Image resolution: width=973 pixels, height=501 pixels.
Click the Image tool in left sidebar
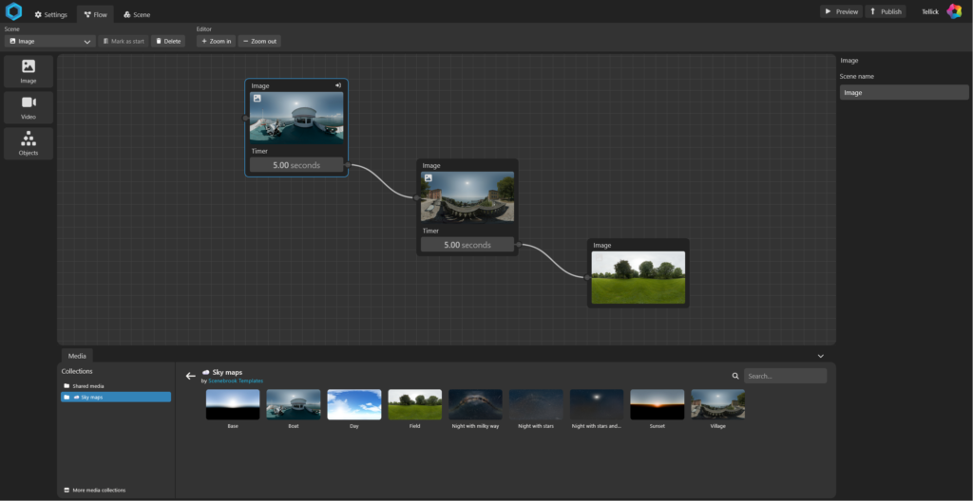coord(29,71)
